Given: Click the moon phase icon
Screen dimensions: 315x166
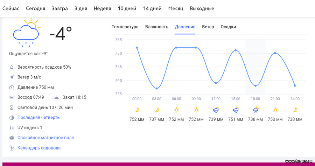Looking at the screenshot, I should (x=12, y=118).
